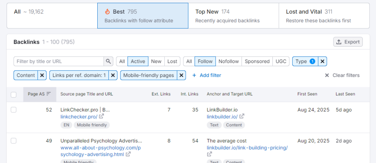Sort by Page AS column
The image size is (376, 163).
coord(40,94)
